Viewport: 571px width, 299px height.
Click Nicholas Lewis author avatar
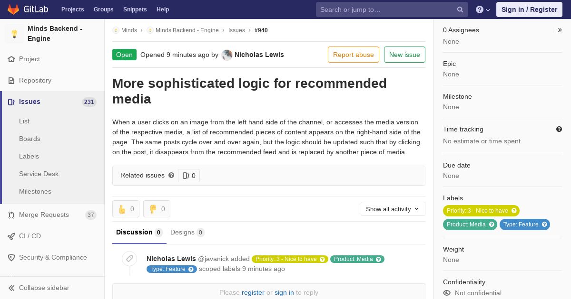[x=227, y=55]
